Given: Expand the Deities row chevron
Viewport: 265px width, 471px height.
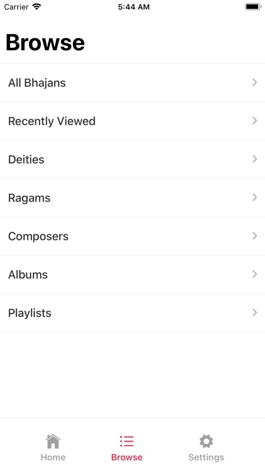Looking at the screenshot, I should 255,159.
